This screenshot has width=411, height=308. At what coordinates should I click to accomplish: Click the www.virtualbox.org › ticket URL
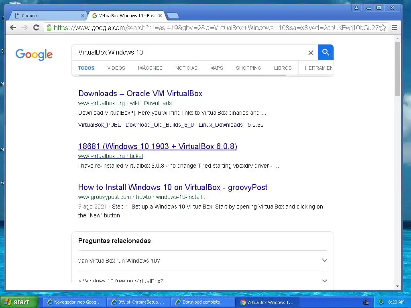(x=111, y=156)
